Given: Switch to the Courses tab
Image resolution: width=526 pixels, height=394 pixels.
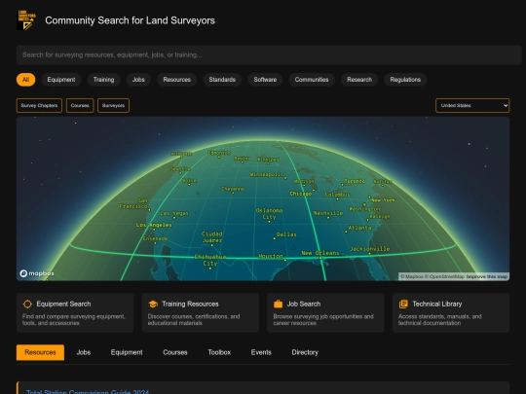Looking at the screenshot, I should click(x=175, y=352).
